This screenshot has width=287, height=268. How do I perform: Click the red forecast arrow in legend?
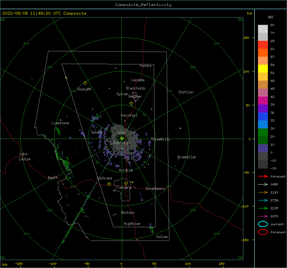coord(263,176)
